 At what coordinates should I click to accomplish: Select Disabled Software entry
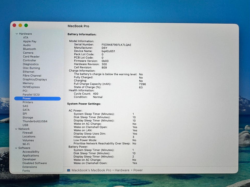(35, 163)
